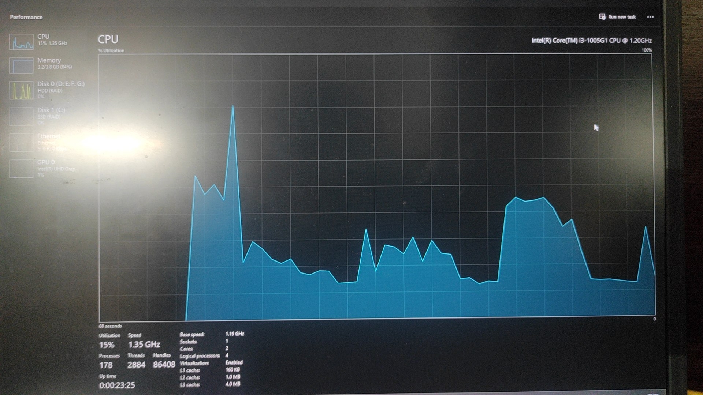
Task: Show the GPU 0 Intel UHD Graphics page
Action: tap(57, 169)
